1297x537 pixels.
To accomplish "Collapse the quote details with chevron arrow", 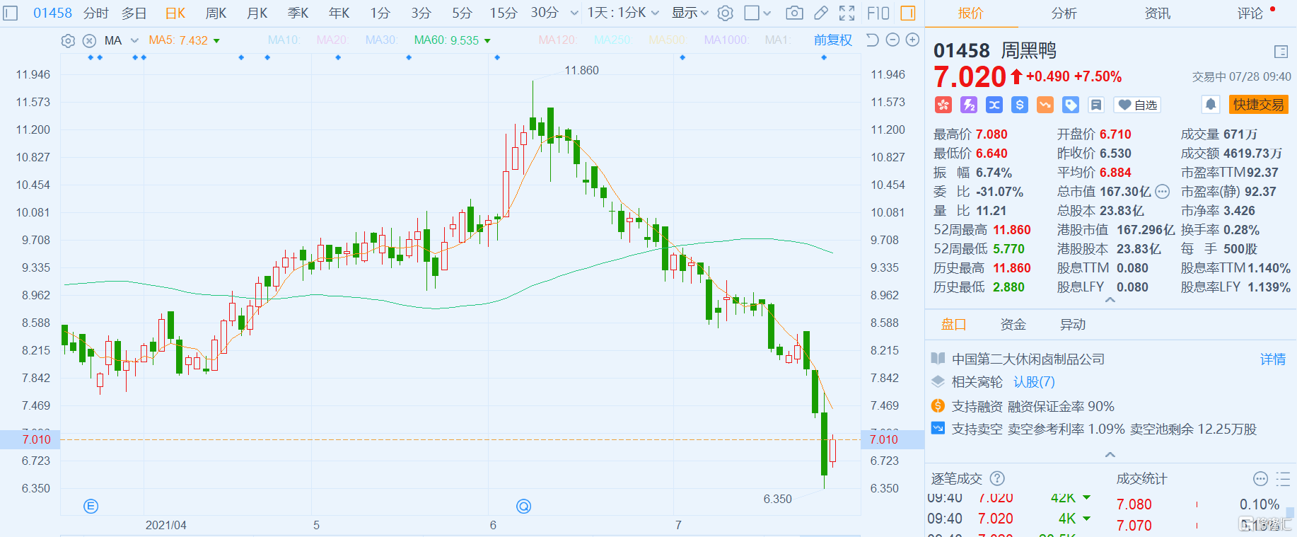I will (x=1110, y=300).
